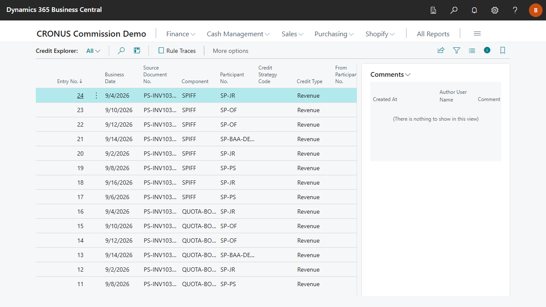Bookmark this page icon
546x307 pixels.
[x=502, y=50]
